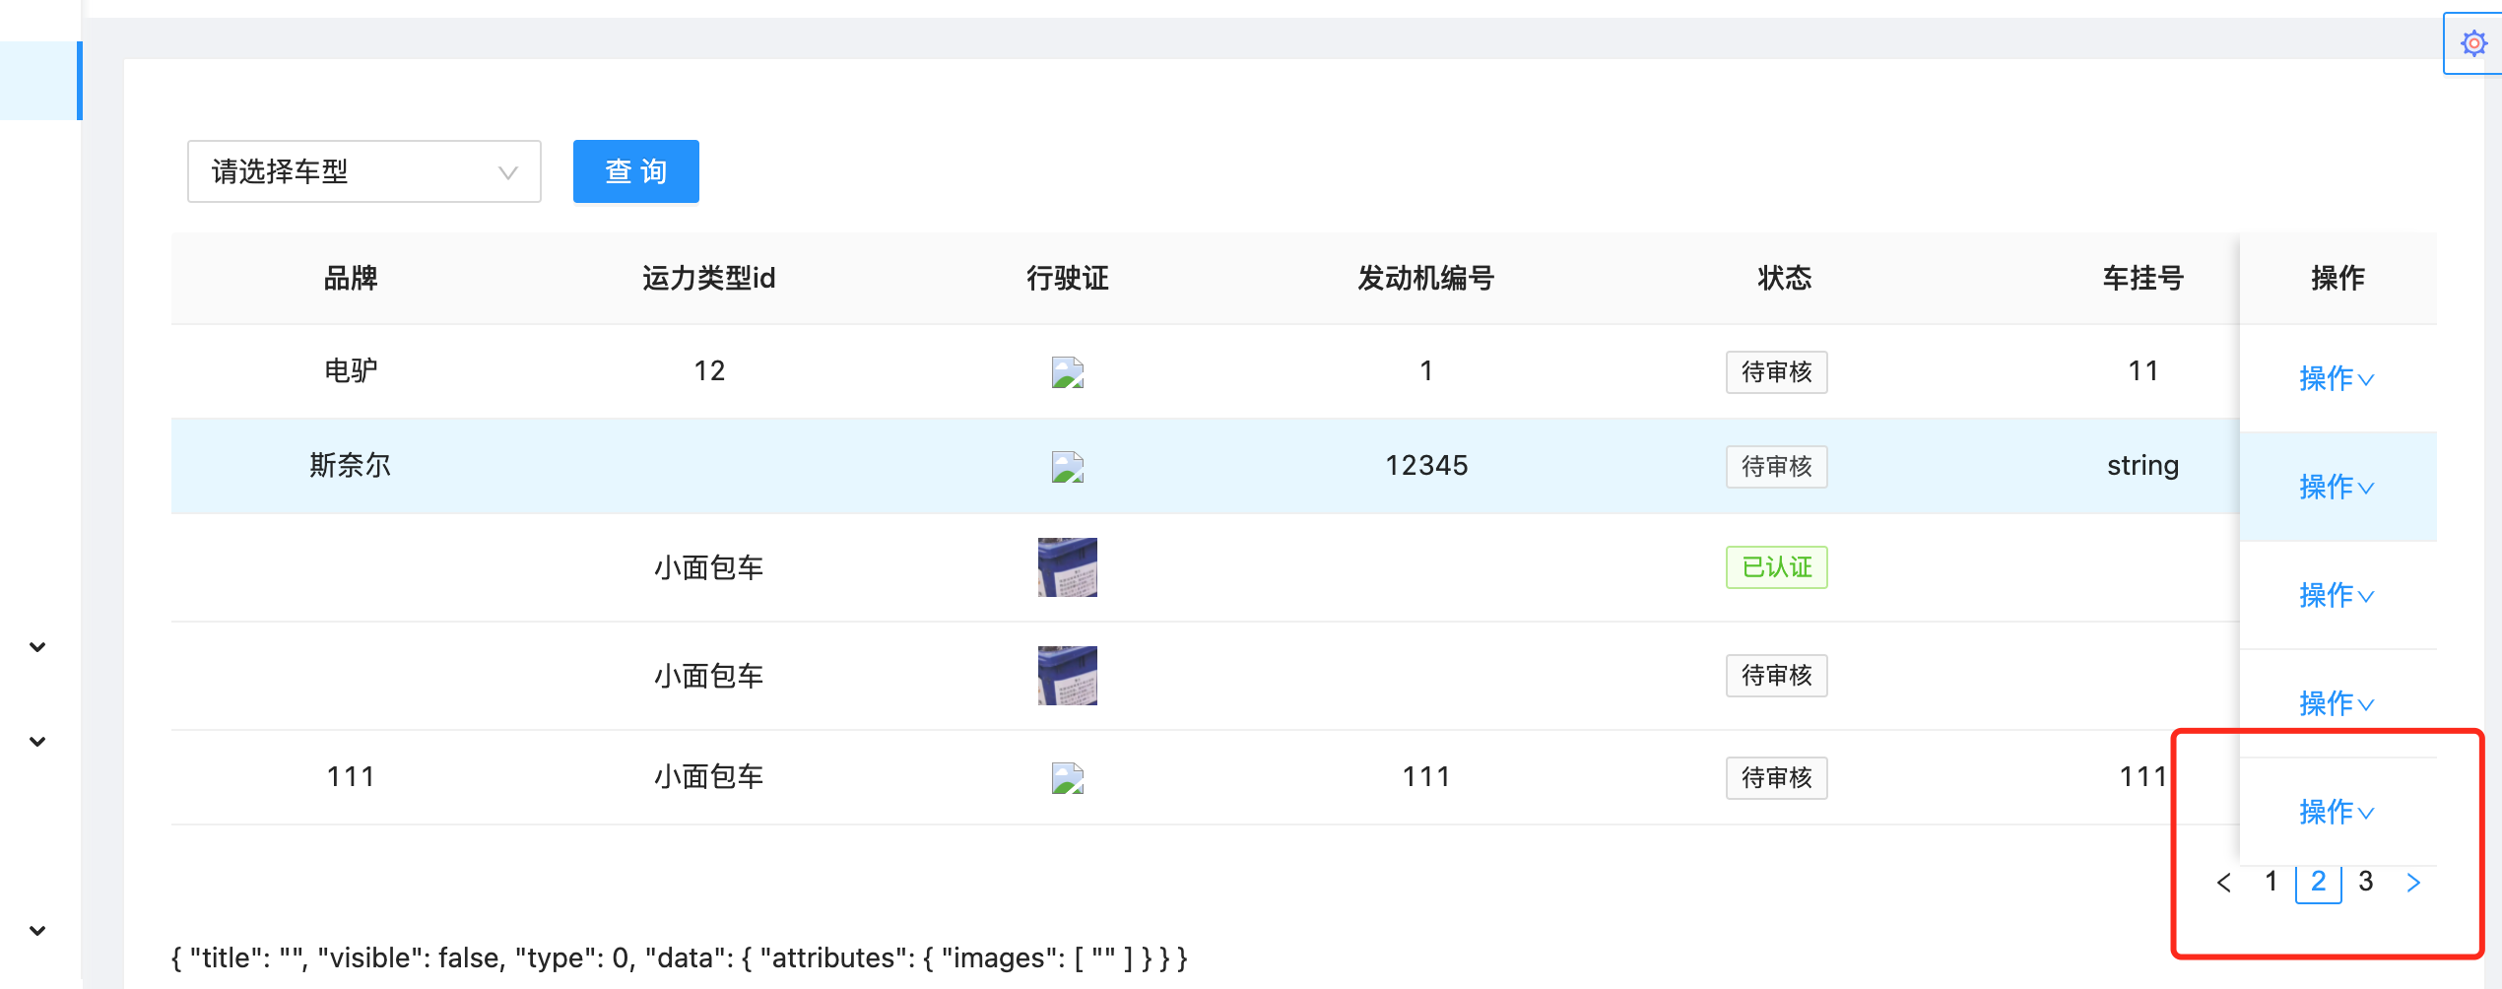Click broken license image in 斯奈尔 row

click(1068, 467)
